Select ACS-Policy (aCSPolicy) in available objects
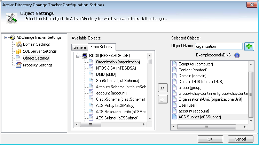This screenshot has width=259, height=145. [115, 106]
